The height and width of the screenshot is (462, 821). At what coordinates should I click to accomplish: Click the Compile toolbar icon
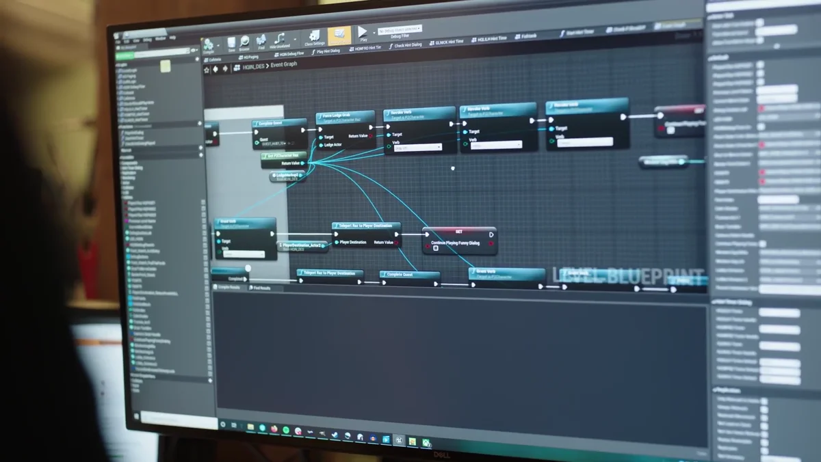[x=208, y=46]
